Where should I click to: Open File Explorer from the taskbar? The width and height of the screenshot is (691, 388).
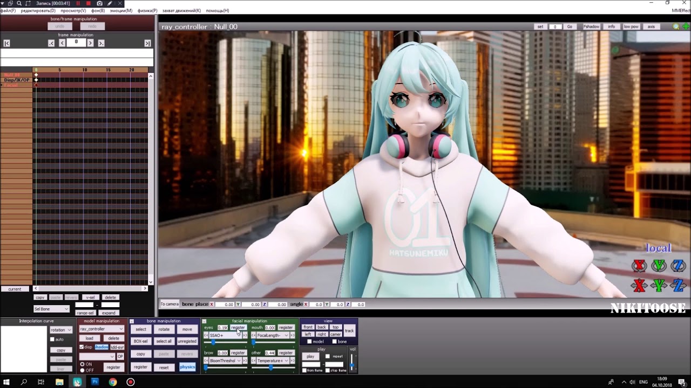[59, 382]
